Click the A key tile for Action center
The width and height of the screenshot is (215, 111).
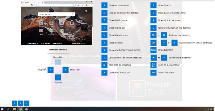104,5
